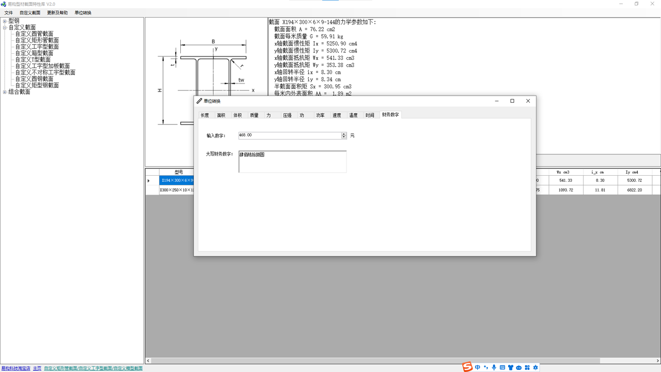Click the 主页 link in status bar

[37, 368]
